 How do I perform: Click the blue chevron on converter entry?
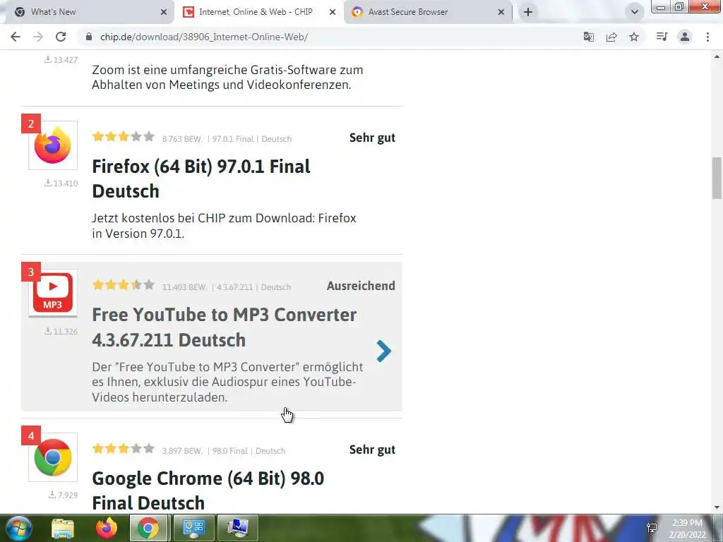[383, 351]
